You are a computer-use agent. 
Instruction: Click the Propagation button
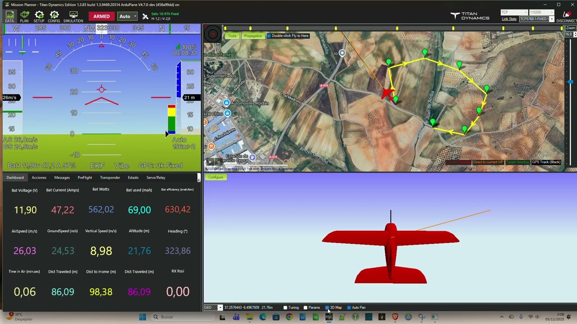(253, 36)
